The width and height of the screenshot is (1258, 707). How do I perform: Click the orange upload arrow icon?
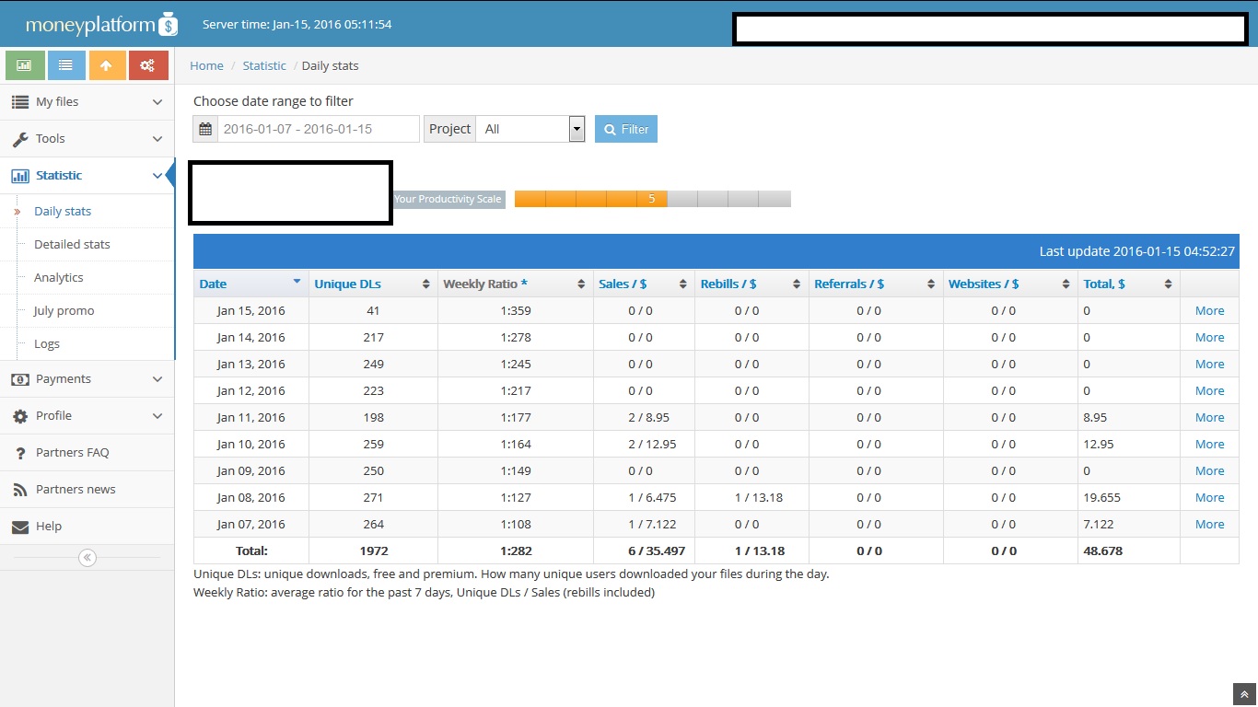click(x=107, y=65)
